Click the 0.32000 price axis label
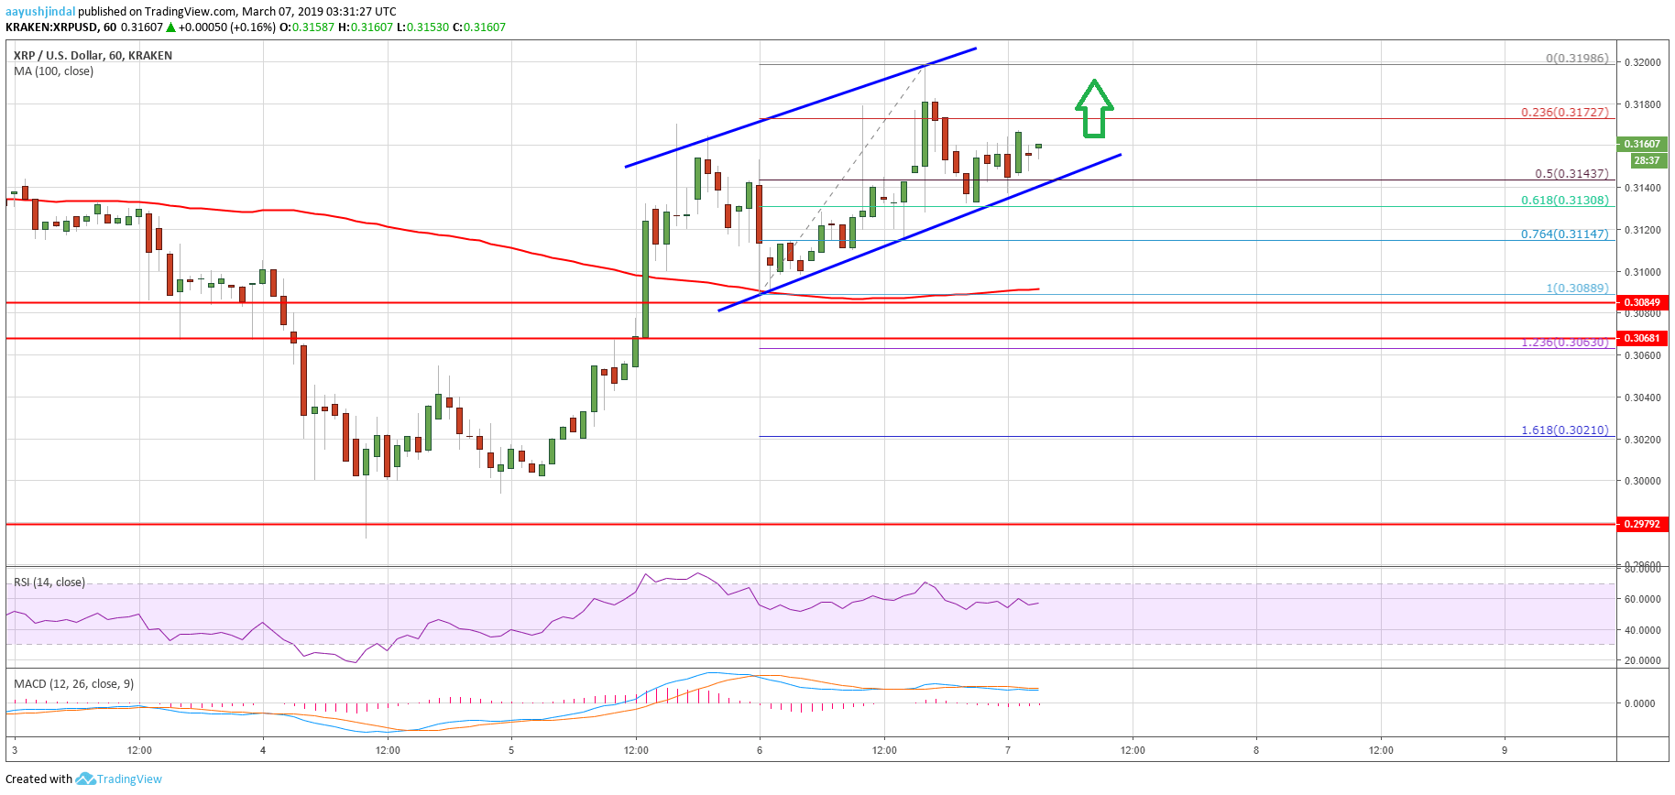The width and height of the screenshot is (1675, 795). click(x=1642, y=62)
